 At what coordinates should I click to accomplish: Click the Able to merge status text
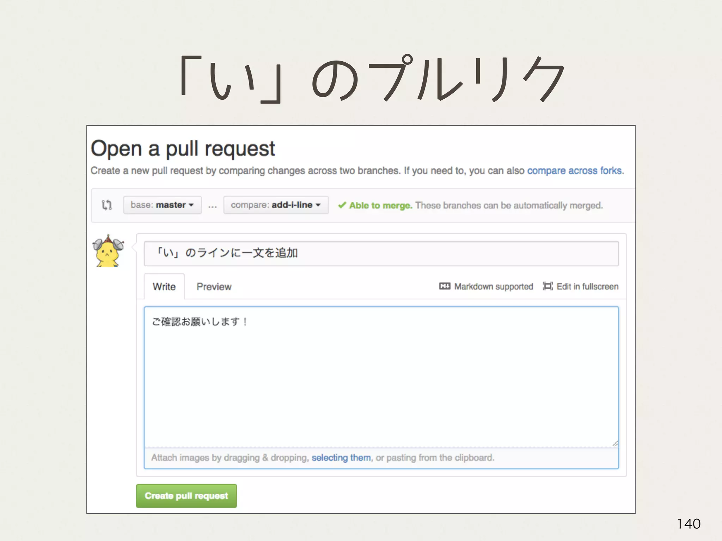pyautogui.click(x=381, y=205)
